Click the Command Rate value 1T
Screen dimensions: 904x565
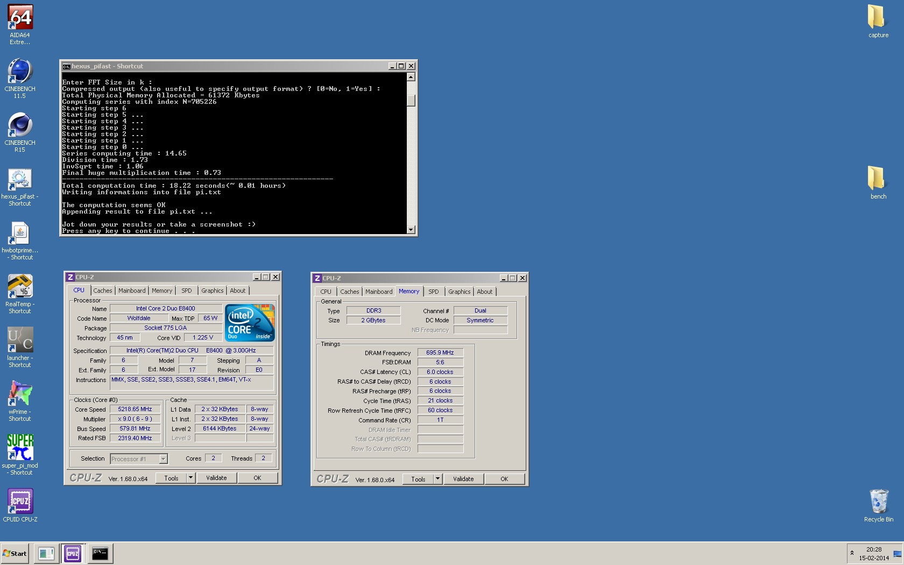pos(440,420)
